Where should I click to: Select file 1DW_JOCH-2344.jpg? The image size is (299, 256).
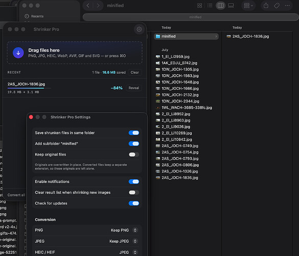(180, 101)
